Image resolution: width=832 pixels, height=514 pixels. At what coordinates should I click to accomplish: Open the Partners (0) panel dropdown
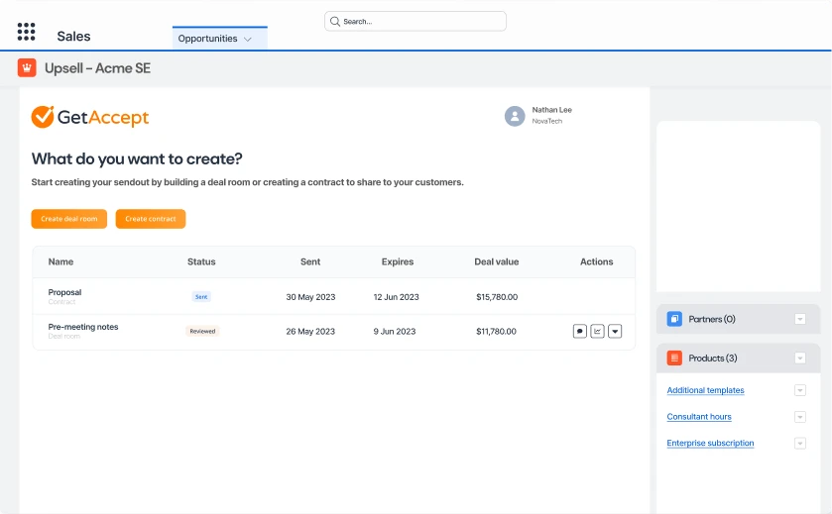pos(800,319)
